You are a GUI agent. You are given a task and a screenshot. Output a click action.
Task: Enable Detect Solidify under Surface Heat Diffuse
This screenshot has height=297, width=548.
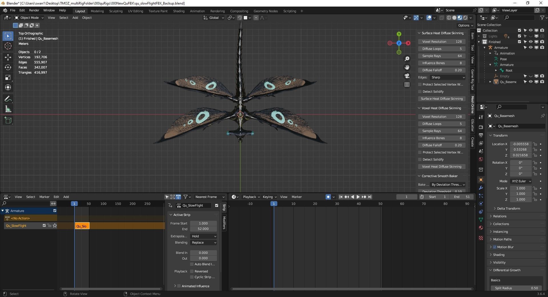tap(420, 92)
